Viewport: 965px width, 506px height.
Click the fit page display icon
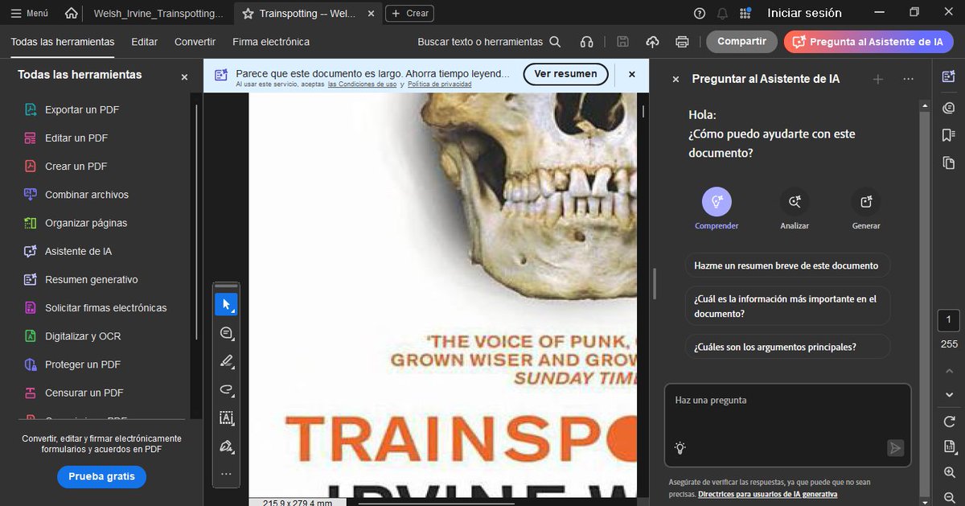click(950, 446)
